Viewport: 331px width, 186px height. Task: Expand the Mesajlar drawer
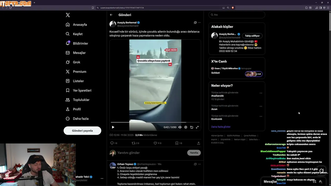(320, 182)
